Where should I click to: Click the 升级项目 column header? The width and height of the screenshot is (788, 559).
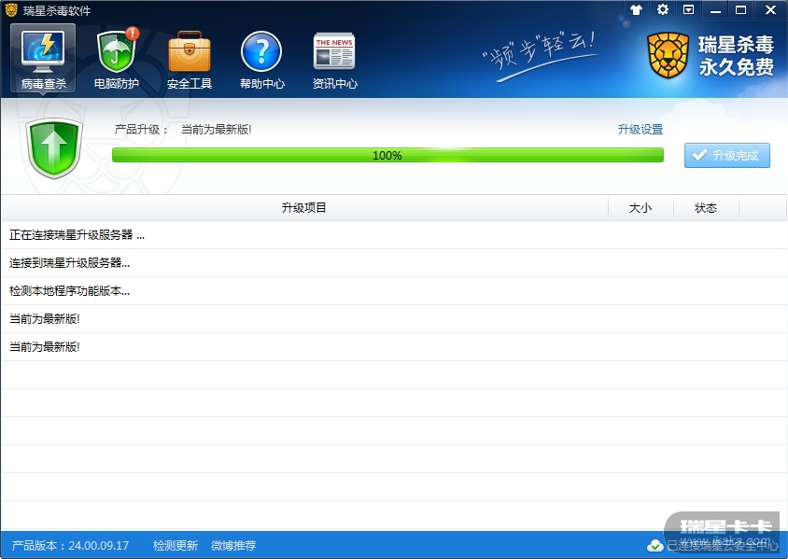click(x=304, y=208)
